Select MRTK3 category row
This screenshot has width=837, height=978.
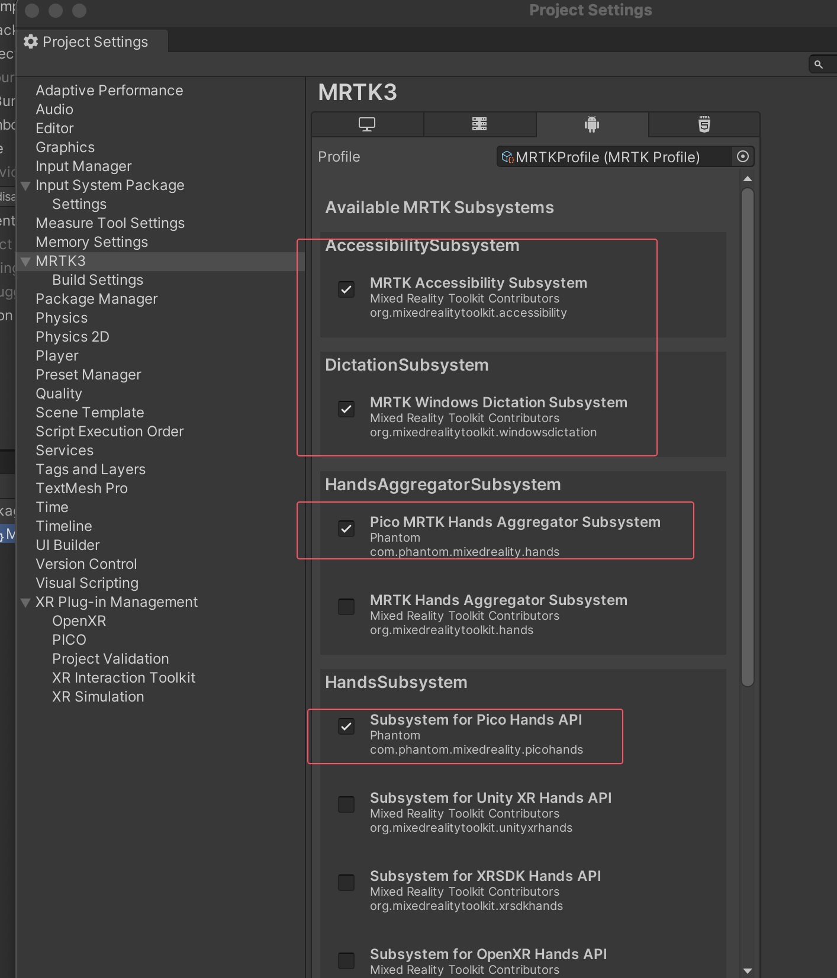click(x=160, y=261)
